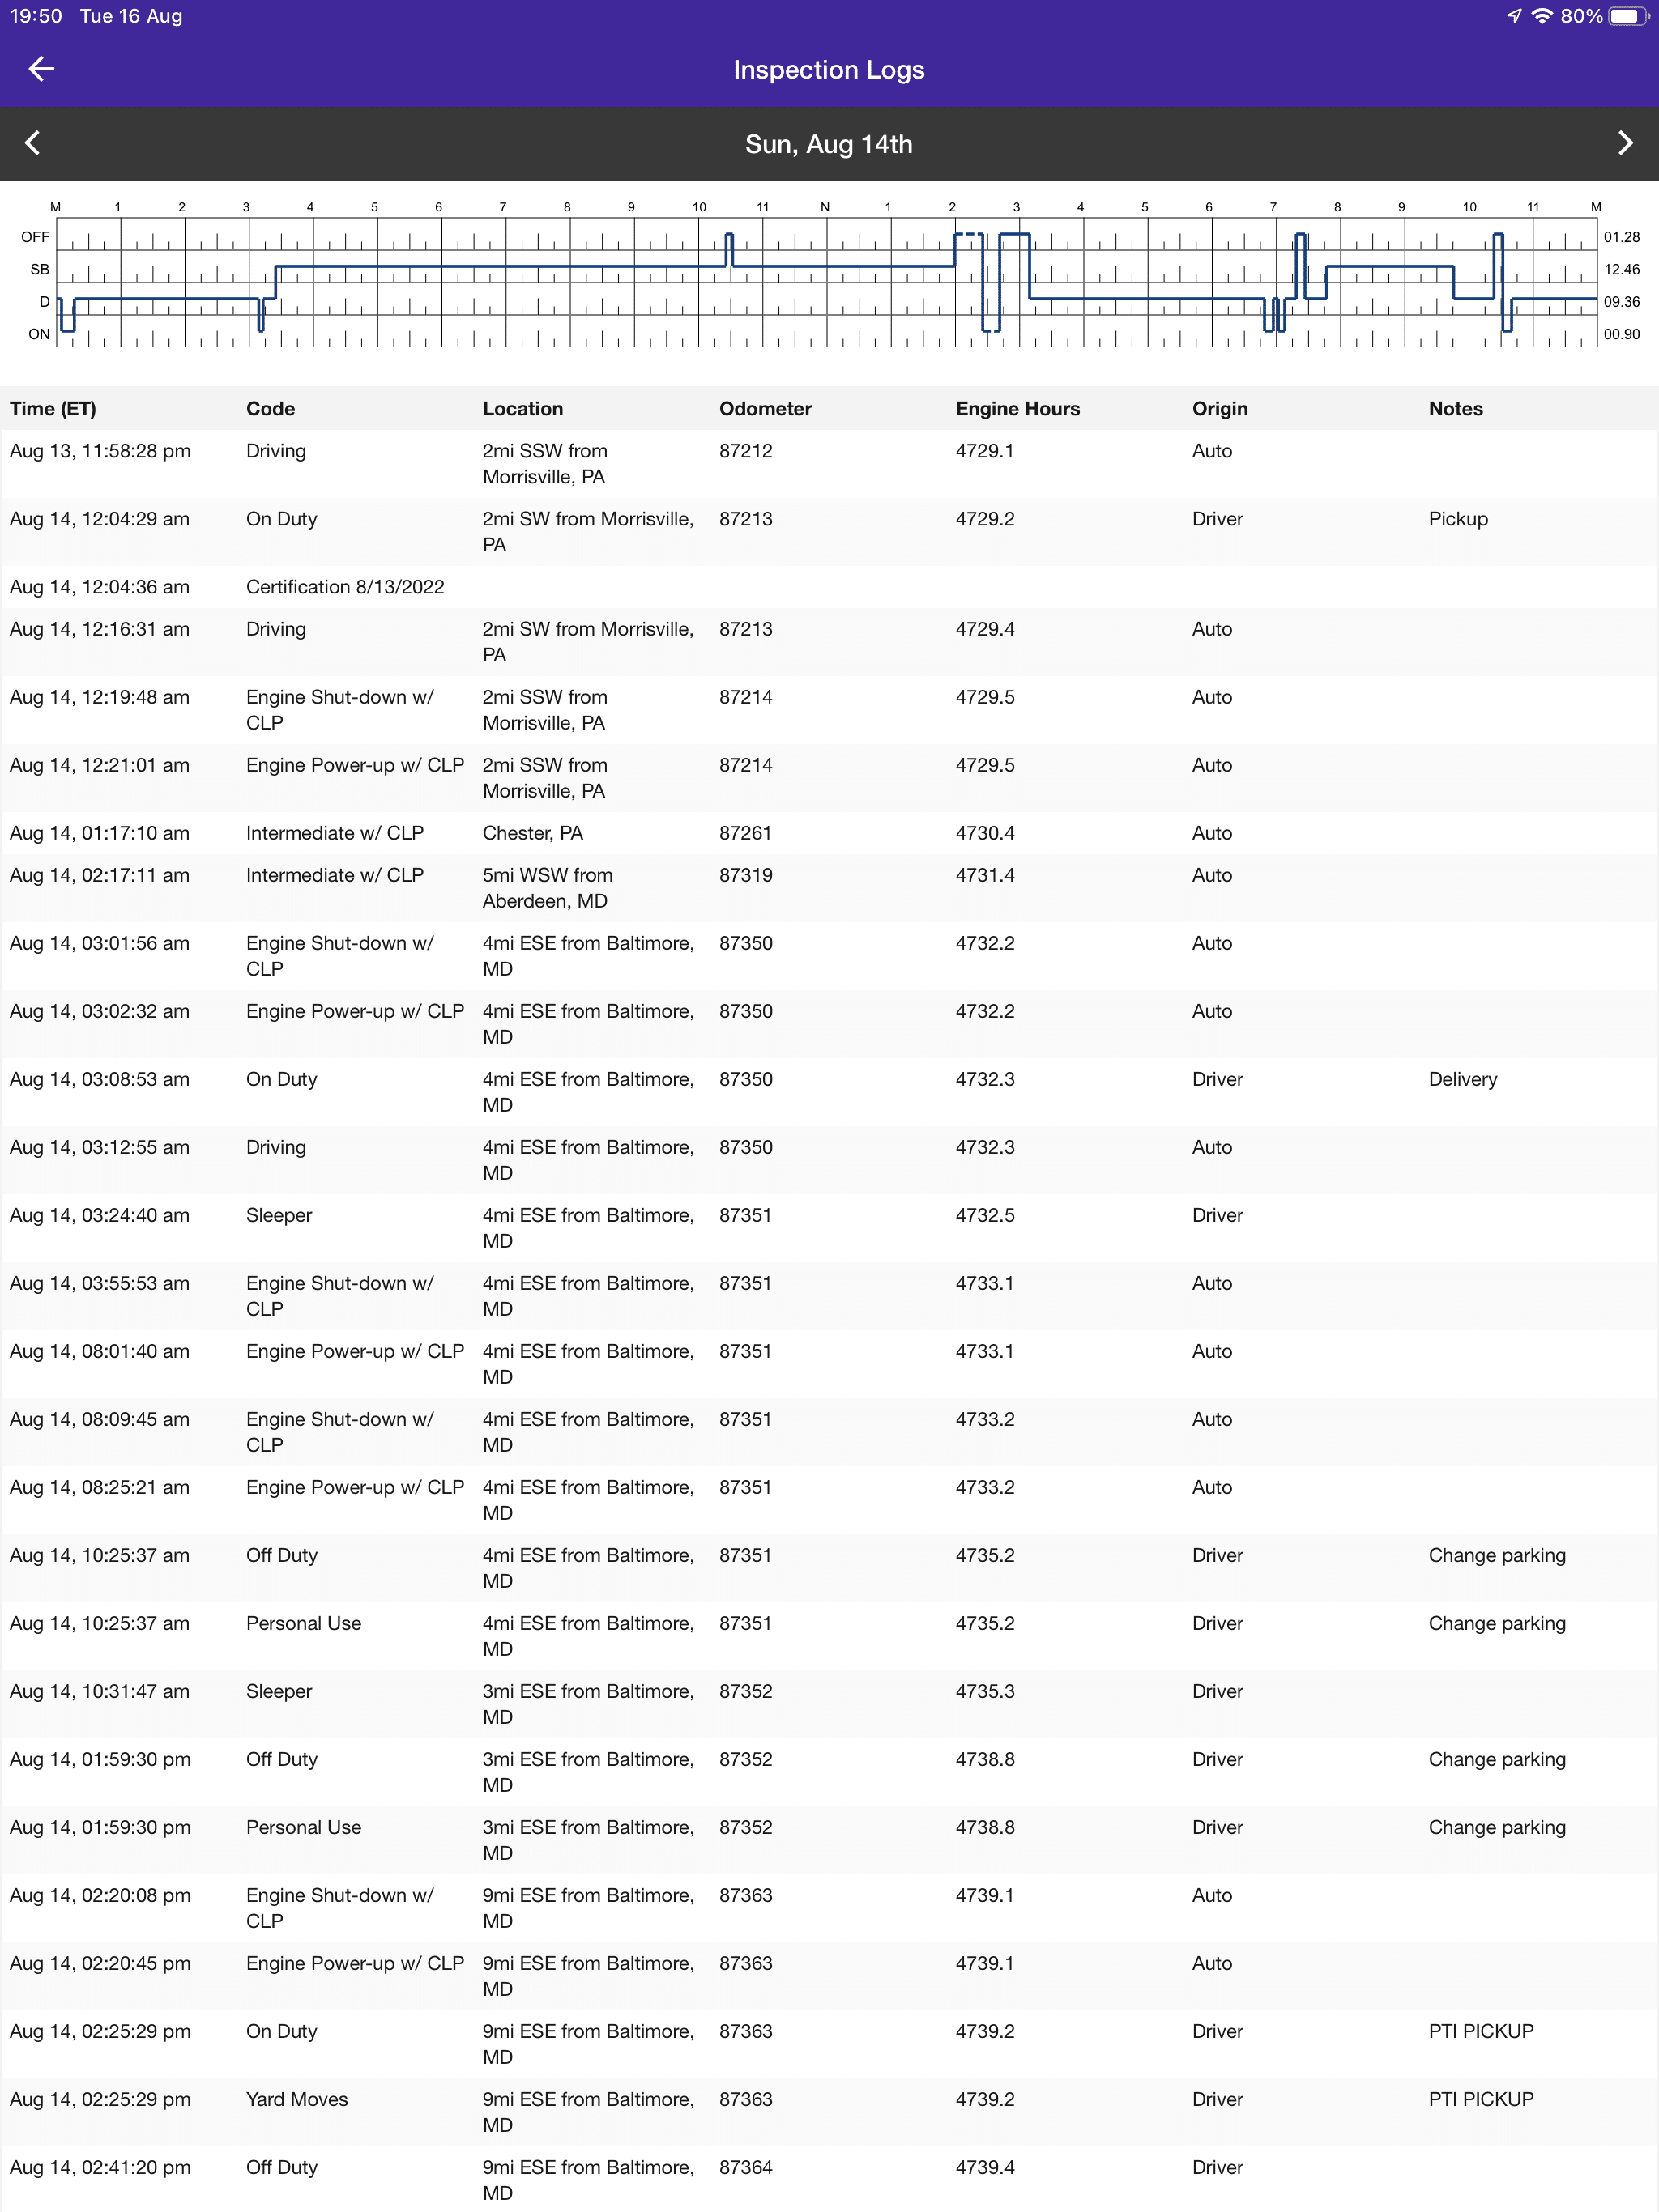Tap the Time (ET) column header
The width and height of the screenshot is (1659, 2212).
click(53, 408)
